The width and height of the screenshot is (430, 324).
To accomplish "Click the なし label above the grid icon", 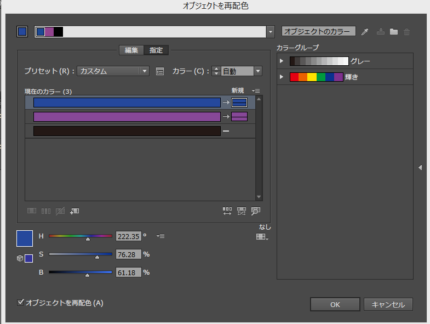I will pos(265,227).
